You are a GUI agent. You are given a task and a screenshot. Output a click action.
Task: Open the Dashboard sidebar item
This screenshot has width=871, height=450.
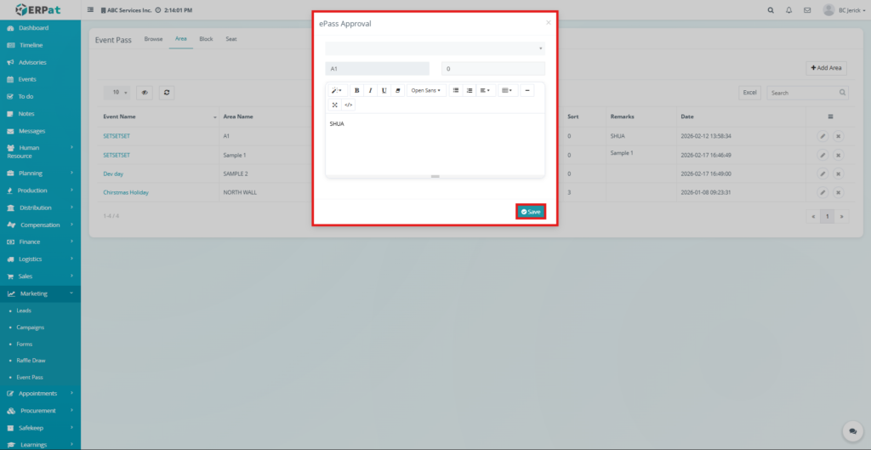pyautogui.click(x=33, y=28)
